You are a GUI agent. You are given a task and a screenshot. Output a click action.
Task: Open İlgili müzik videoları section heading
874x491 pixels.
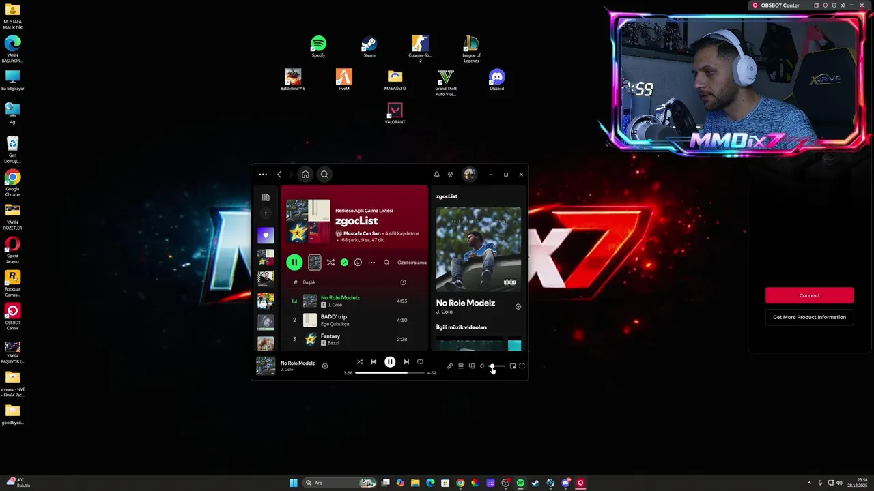point(462,327)
